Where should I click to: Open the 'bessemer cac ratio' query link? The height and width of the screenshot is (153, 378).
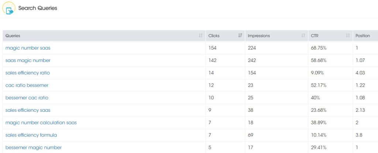click(x=27, y=98)
